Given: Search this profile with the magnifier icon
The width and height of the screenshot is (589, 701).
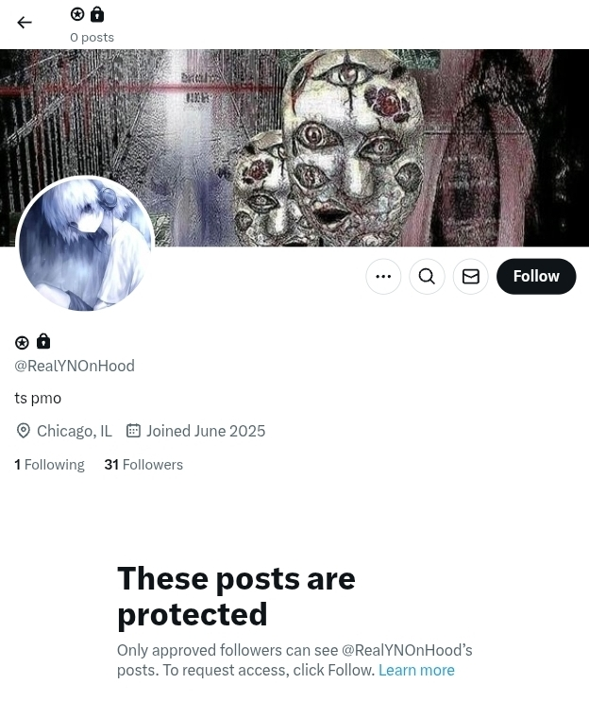Looking at the screenshot, I should pyautogui.click(x=427, y=276).
